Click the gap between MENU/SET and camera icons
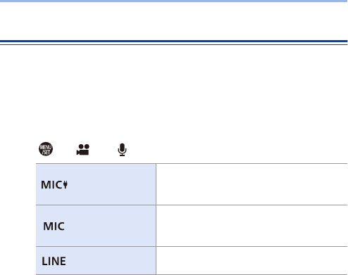This screenshot has width=348, height=275. click(x=65, y=149)
